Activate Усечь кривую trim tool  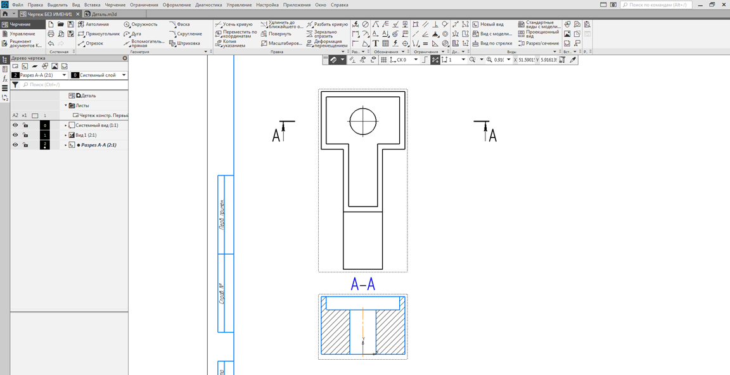coord(234,24)
